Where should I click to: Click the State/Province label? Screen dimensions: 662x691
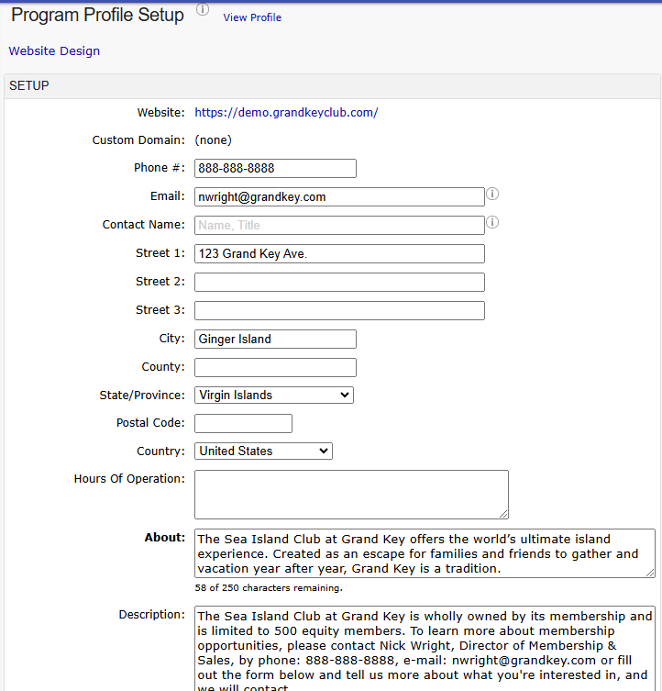142,396
